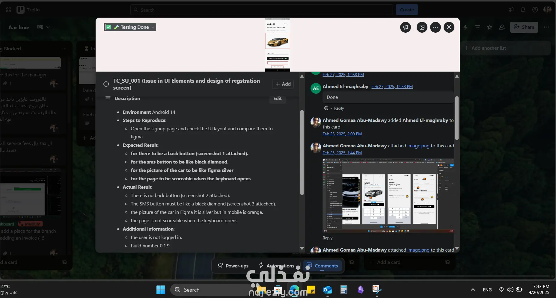556x298 pixels.
Task: Add a reaction to the Done comment
Action: [x=326, y=108]
